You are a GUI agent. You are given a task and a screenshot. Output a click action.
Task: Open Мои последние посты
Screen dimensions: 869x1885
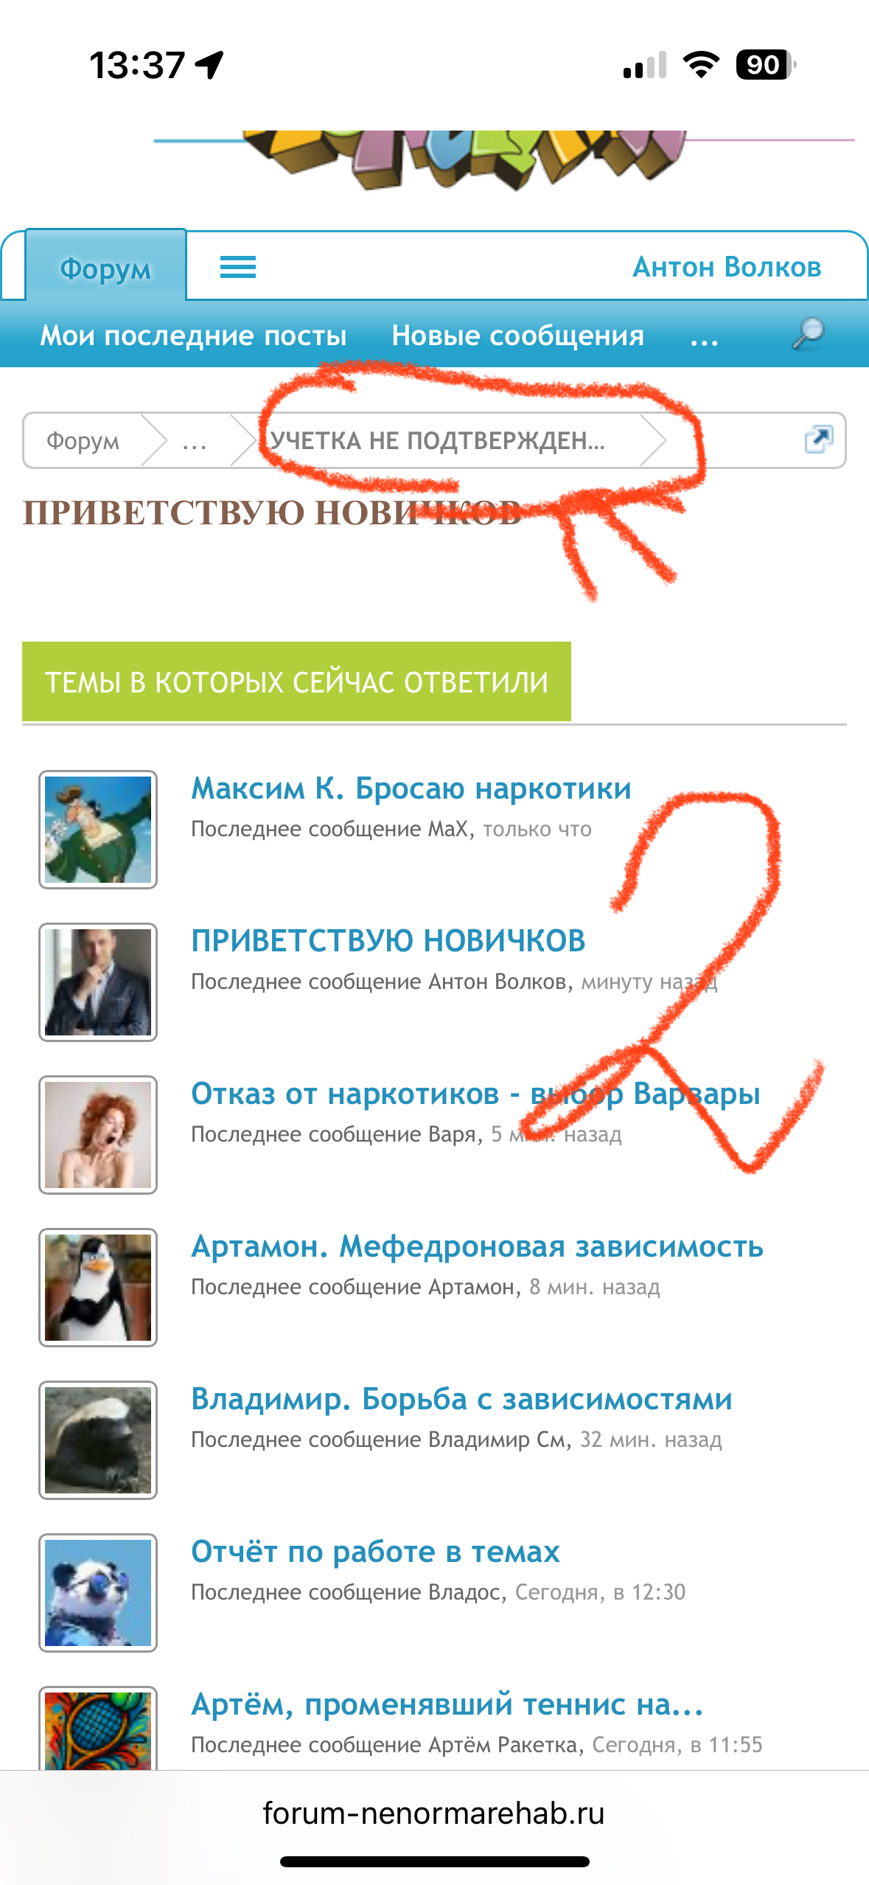tap(193, 336)
